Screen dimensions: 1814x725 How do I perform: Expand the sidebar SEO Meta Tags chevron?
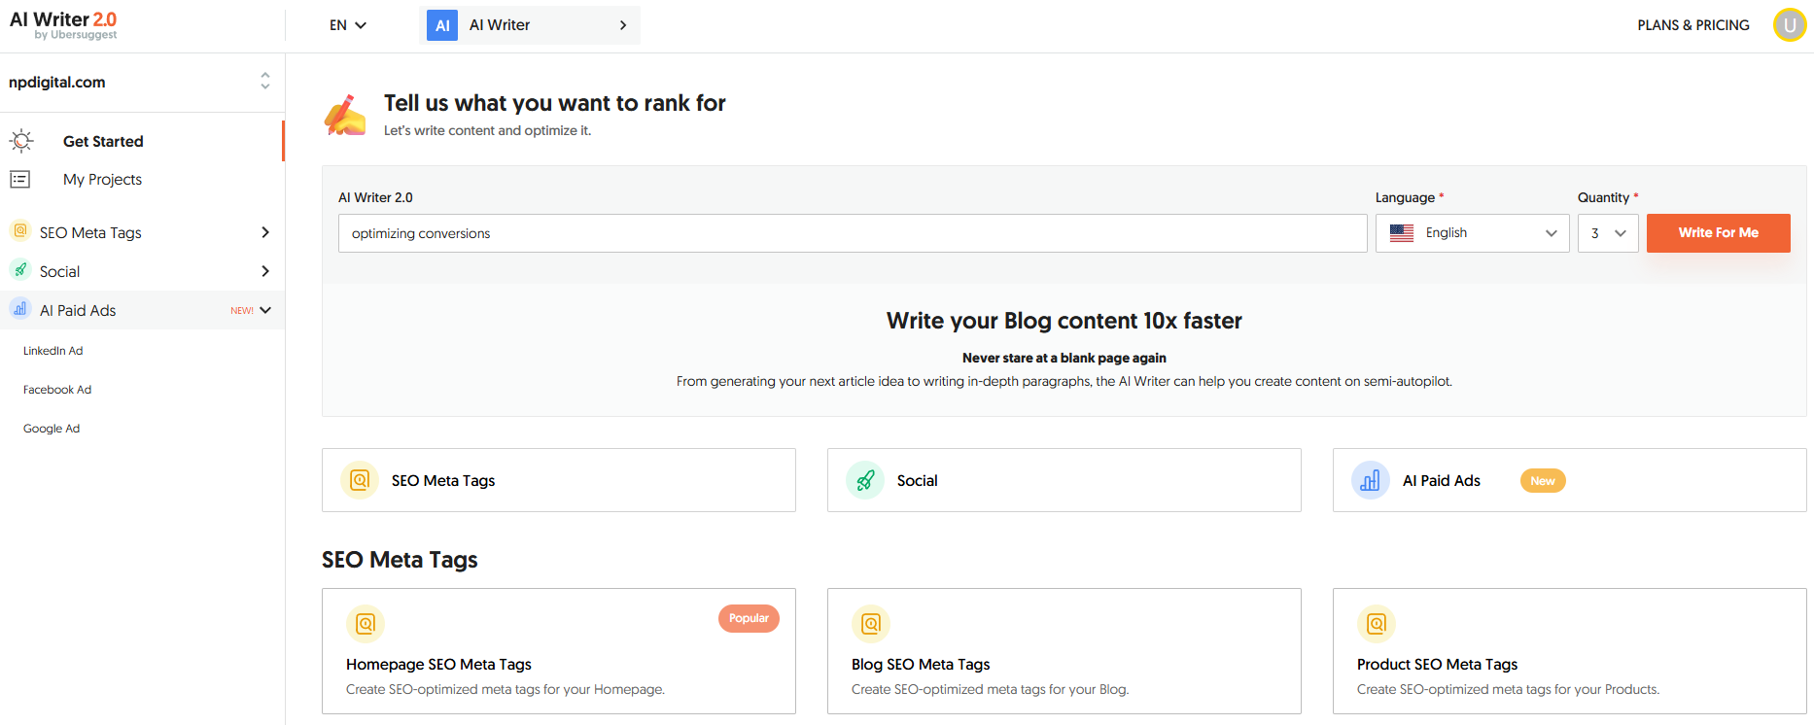[x=265, y=232]
